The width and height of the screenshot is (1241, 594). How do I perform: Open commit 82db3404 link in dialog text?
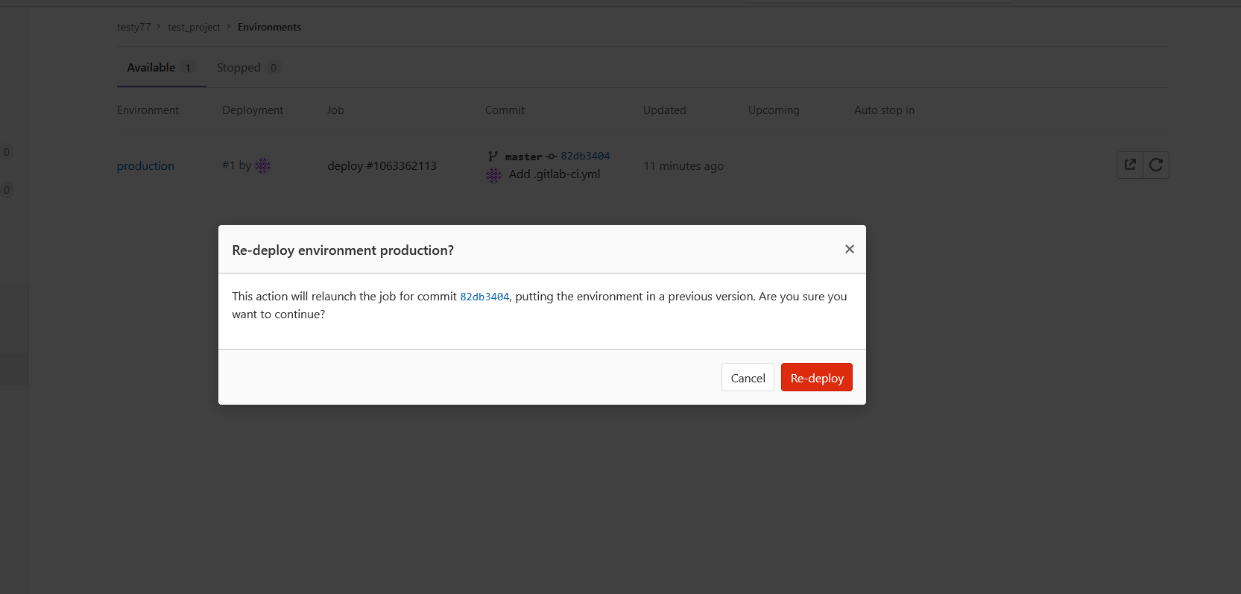[x=484, y=297]
